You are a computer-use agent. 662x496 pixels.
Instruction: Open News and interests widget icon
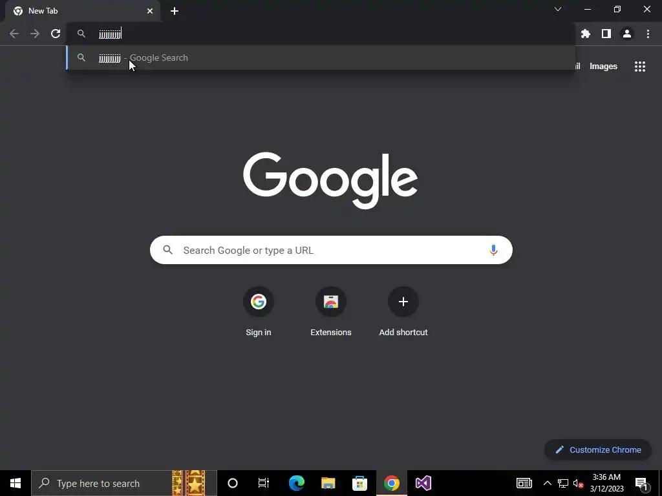pyautogui.click(x=524, y=483)
